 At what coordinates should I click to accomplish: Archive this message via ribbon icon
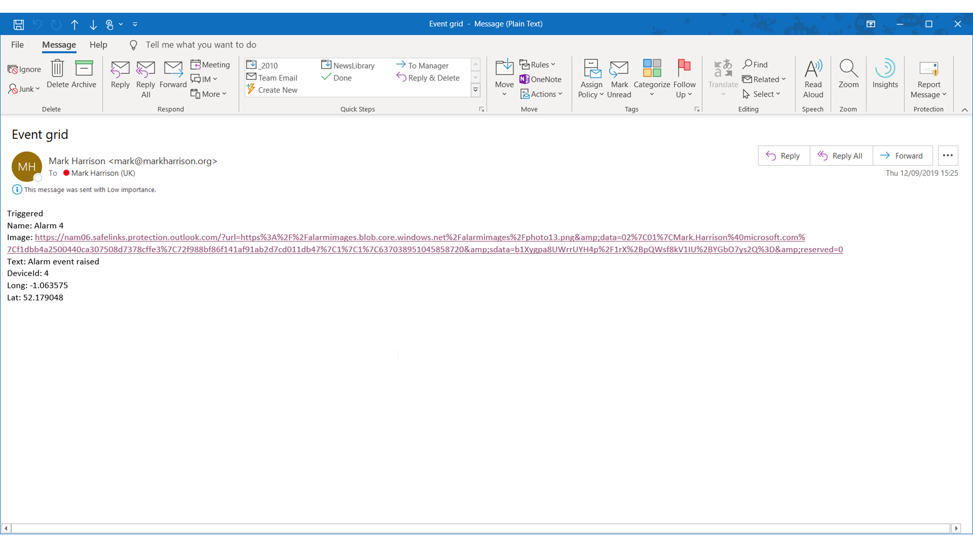[x=84, y=69]
